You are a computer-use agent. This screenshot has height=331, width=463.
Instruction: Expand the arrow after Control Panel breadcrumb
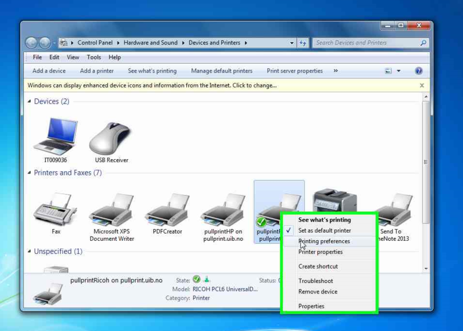pyautogui.click(x=118, y=43)
